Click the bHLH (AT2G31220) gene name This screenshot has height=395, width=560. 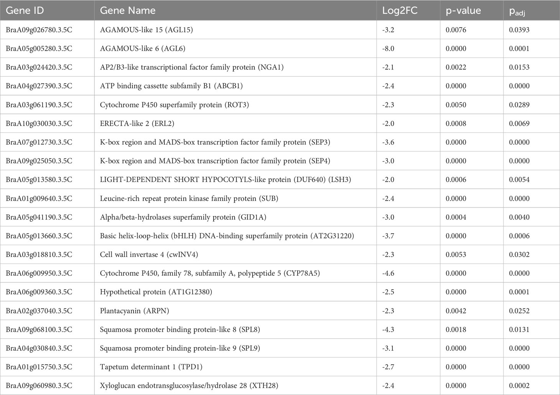point(227,236)
